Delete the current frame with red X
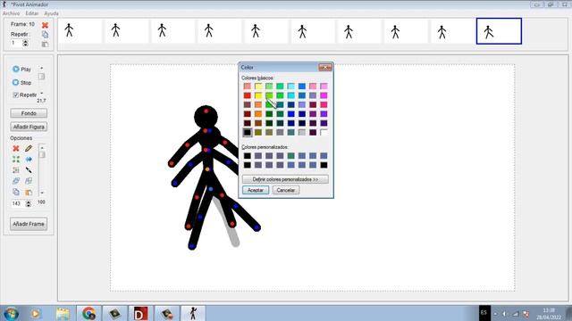 [45, 25]
